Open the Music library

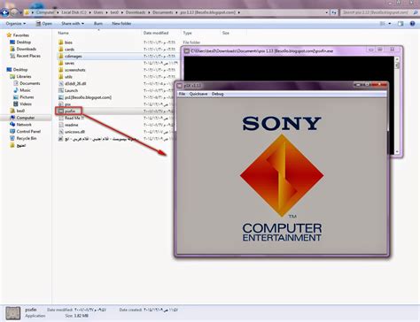[x=22, y=90]
